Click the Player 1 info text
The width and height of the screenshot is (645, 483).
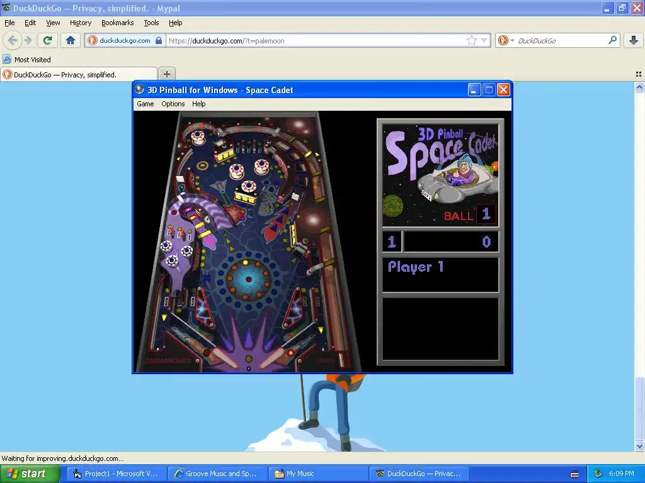pos(416,267)
